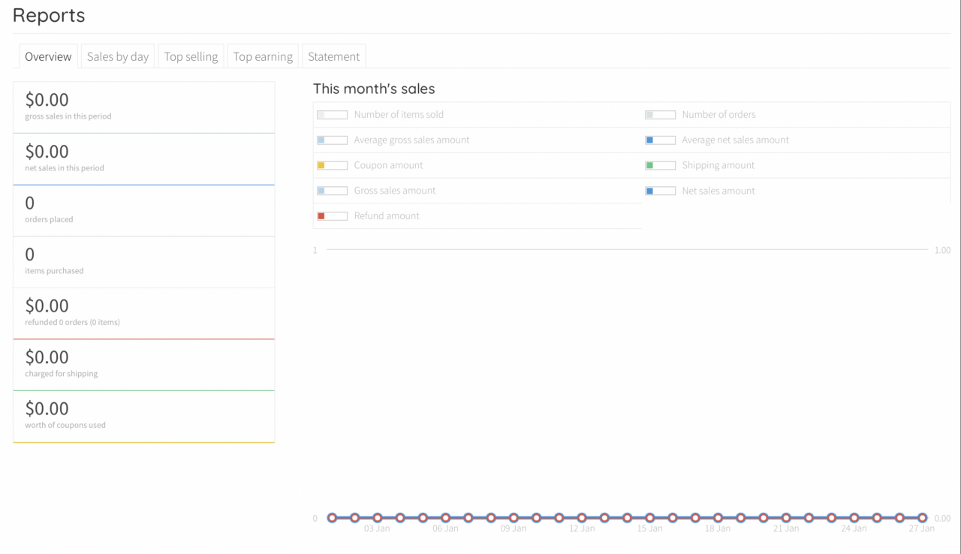961x554 pixels.
Task: Select the Overview tab
Action: (48, 56)
